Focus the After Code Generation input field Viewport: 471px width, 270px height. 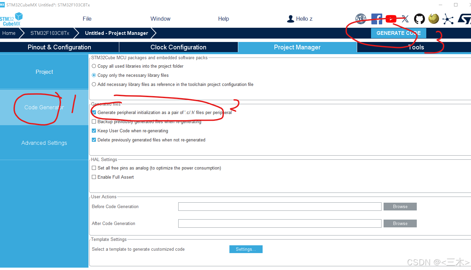280,223
